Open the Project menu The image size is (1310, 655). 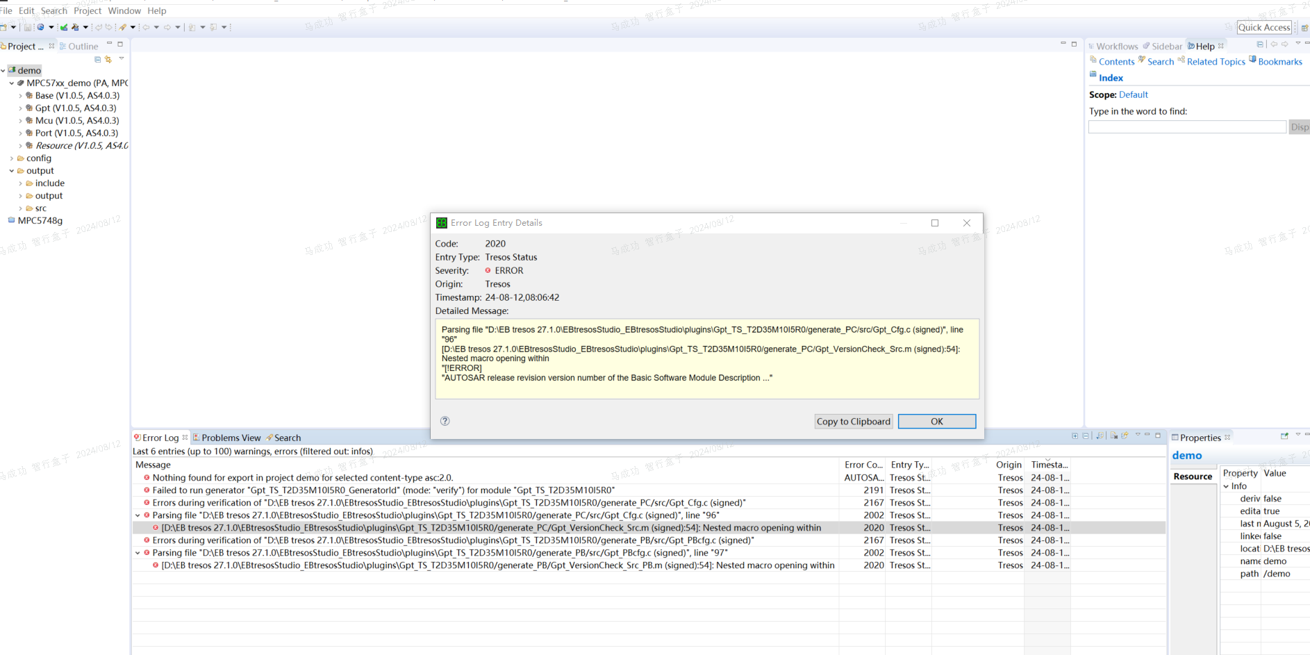pos(88,10)
